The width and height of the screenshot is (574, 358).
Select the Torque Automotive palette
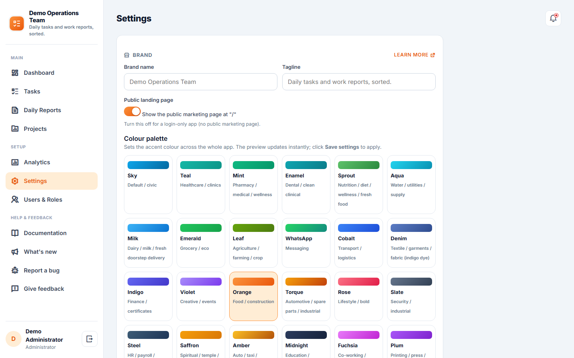point(306,296)
